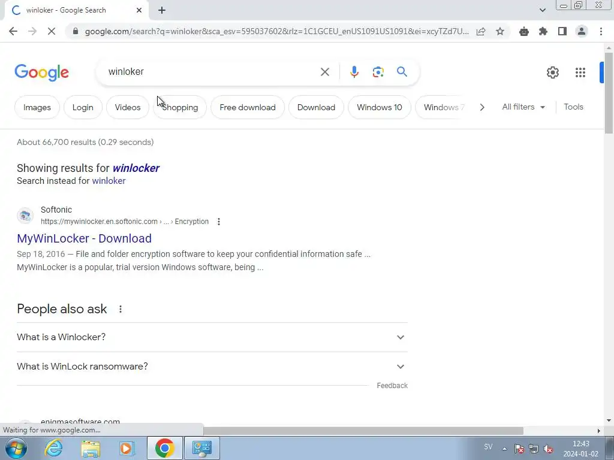Send Feedback on People also ask
The image size is (614, 460).
coord(392,386)
